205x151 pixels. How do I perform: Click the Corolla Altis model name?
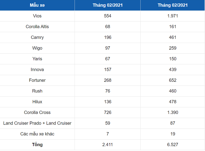coord(37,27)
